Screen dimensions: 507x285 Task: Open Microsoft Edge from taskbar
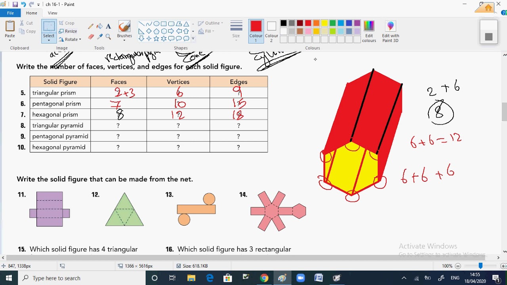[x=210, y=278]
